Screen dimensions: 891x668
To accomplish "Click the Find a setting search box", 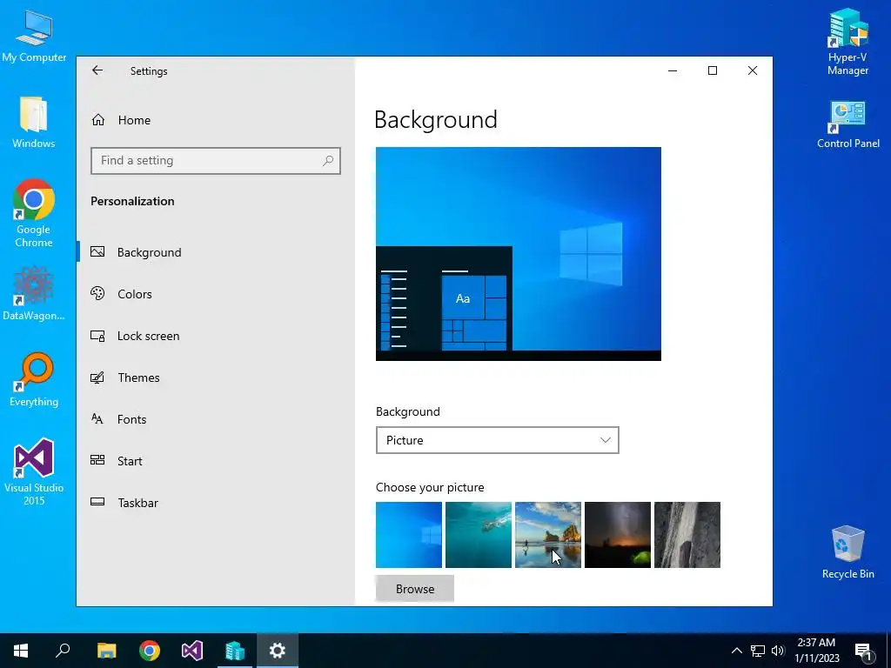I will coord(216,161).
